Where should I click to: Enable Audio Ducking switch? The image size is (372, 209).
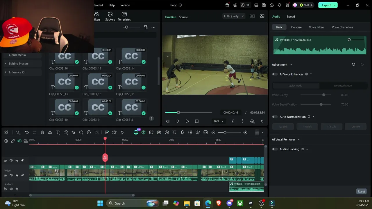click(x=275, y=149)
